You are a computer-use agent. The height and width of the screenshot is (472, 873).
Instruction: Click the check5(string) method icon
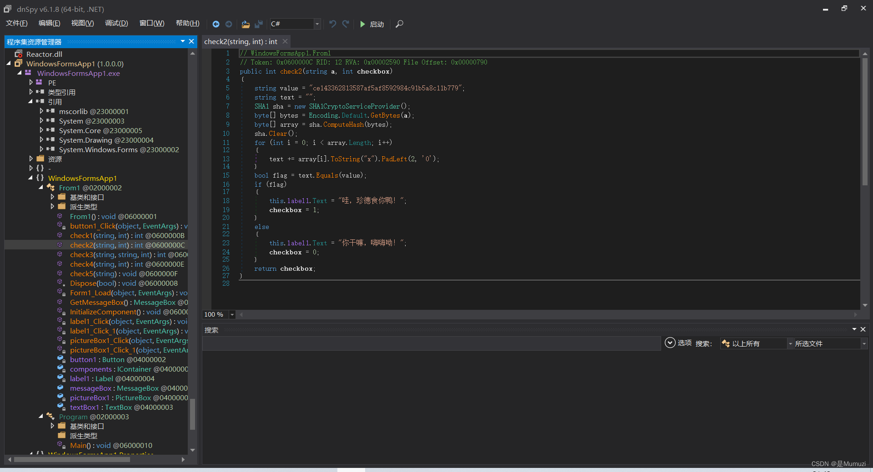(x=60, y=273)
